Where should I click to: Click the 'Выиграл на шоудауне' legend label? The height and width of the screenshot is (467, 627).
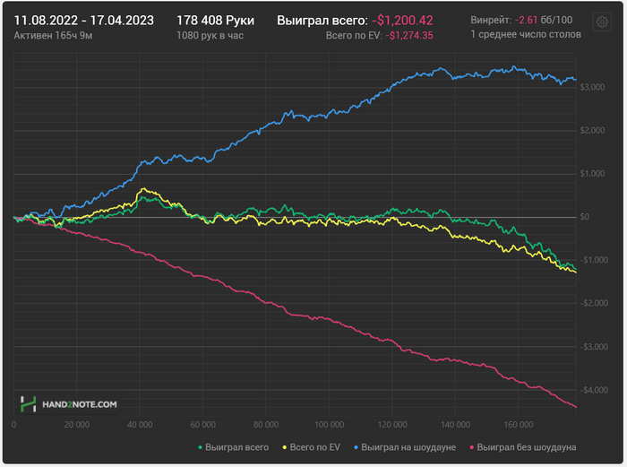[x=408, y=447]
